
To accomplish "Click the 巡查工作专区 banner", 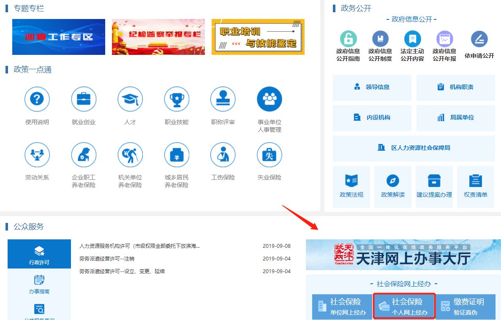I will [59, 37].
